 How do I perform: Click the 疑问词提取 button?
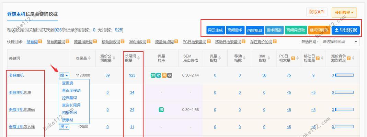click(x=319, y=30)
